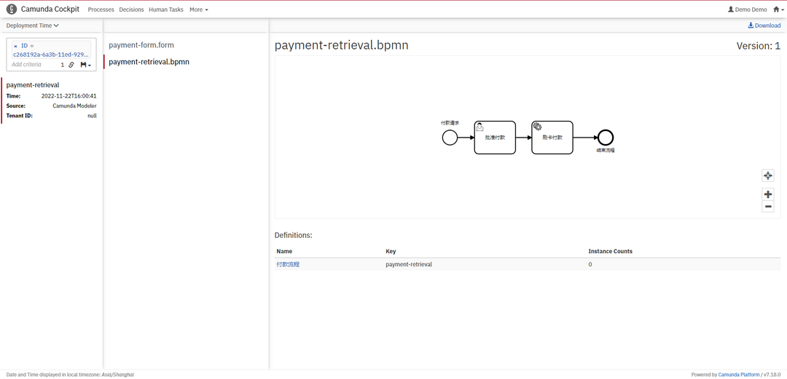Viewport: 787px width, 379px height.
Task: Click the Definitions: label
Action: 293,235
